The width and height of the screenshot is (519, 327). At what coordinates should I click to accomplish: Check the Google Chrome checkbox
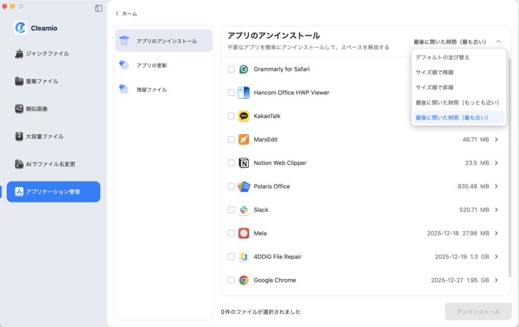click(x=231, y=281)
